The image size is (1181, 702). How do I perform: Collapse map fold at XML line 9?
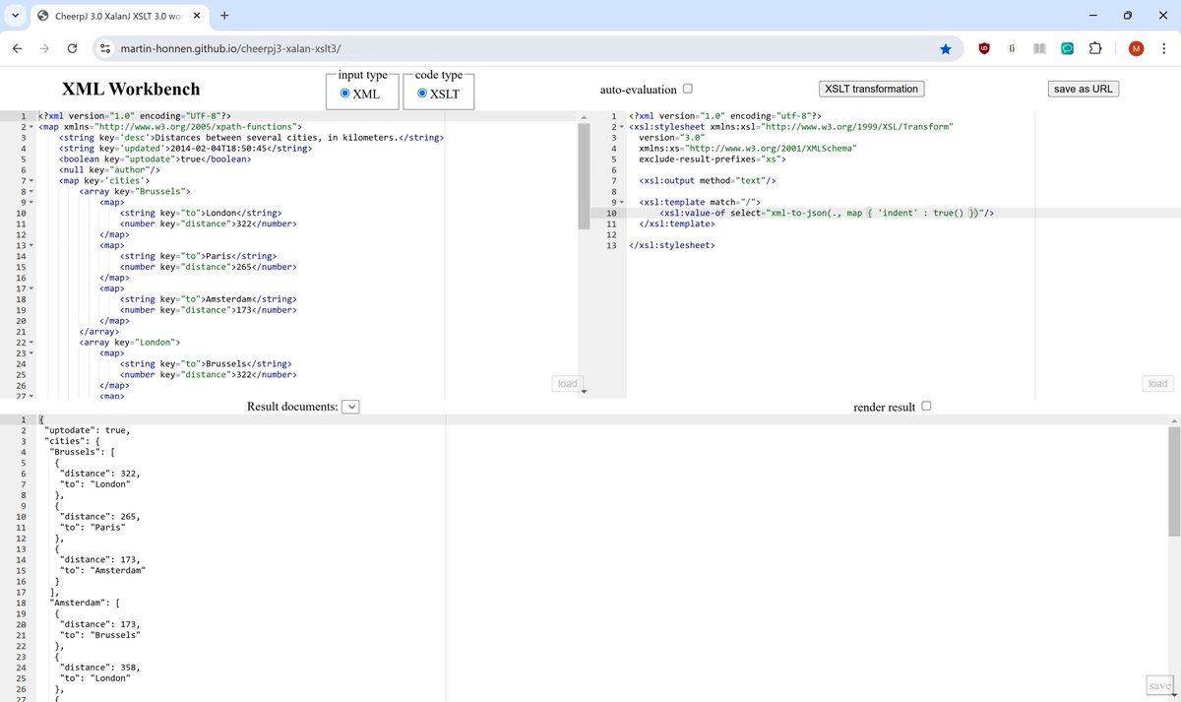[x=31, y=202]
